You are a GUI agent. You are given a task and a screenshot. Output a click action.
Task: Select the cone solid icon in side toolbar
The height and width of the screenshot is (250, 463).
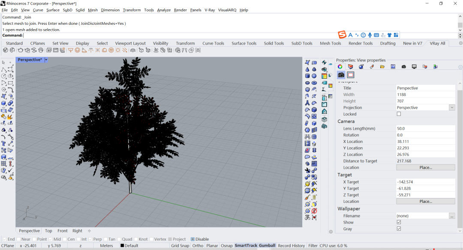[x=307, y=69]
